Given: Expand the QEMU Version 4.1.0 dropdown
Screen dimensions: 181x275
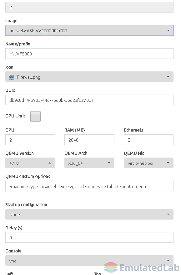Looking at the screenshot, I should click(x=30, y=163).
